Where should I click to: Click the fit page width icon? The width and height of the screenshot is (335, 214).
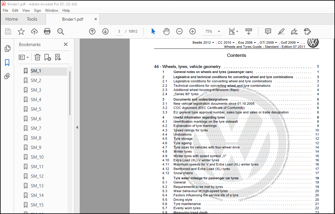click(232, 31)
